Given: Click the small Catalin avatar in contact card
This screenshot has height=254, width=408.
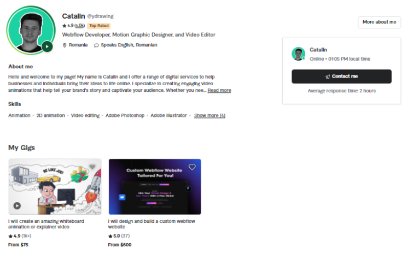Looking at the screenshot, I should pyautogui.click(x=298, y=54).
